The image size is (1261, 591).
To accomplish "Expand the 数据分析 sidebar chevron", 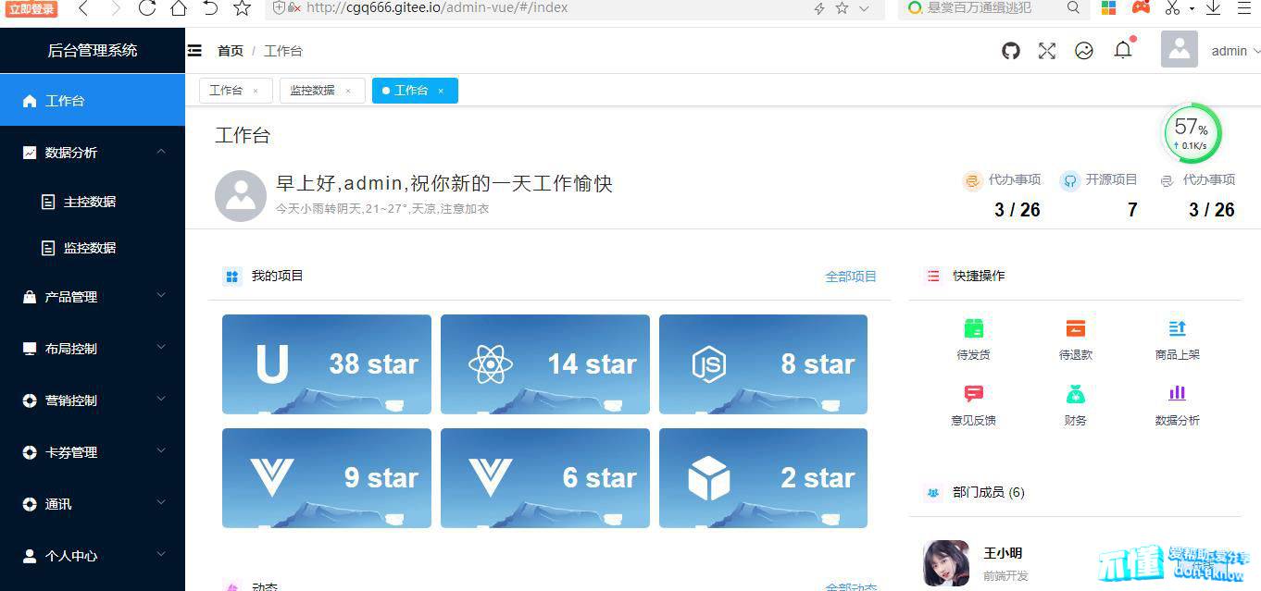I will click(x=161, y=152).
